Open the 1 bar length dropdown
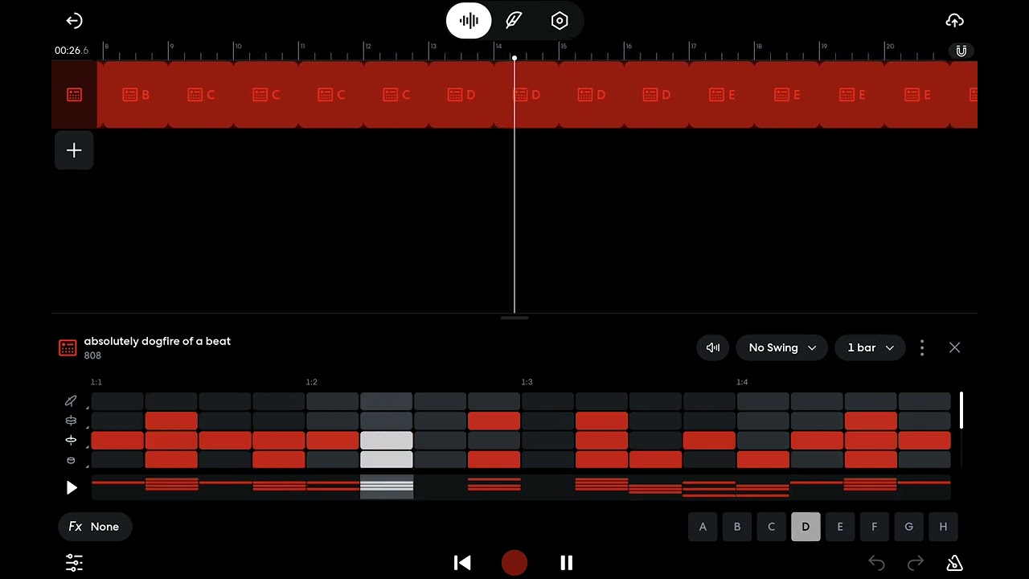This screenshot has height=579, width=1029. (x=870, y=347)
